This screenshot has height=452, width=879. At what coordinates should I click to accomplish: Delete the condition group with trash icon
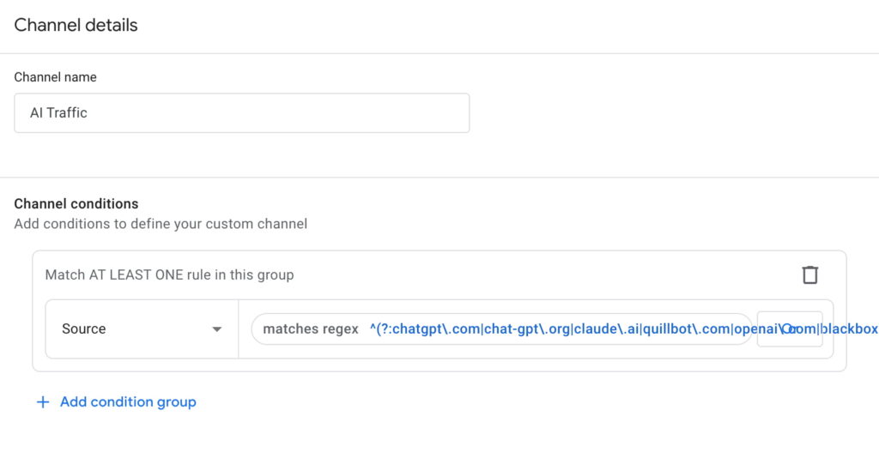click(809, 275)
